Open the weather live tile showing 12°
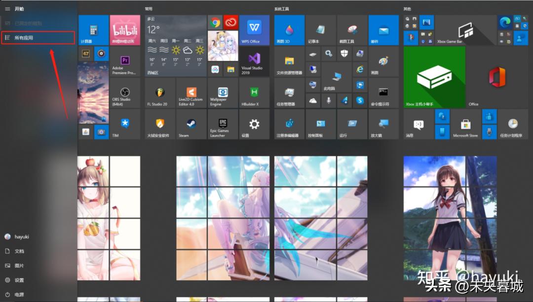Screen dimensions: 533x302 point(176,45)
